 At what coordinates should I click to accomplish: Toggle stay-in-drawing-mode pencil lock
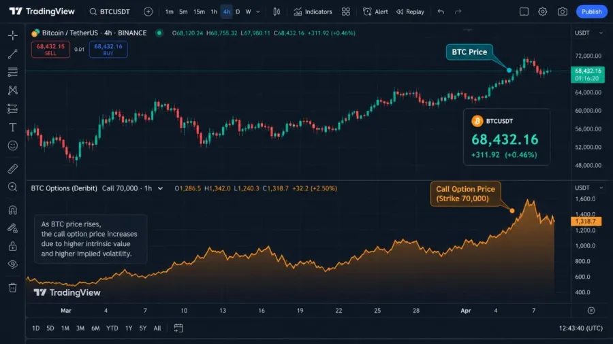12,228
